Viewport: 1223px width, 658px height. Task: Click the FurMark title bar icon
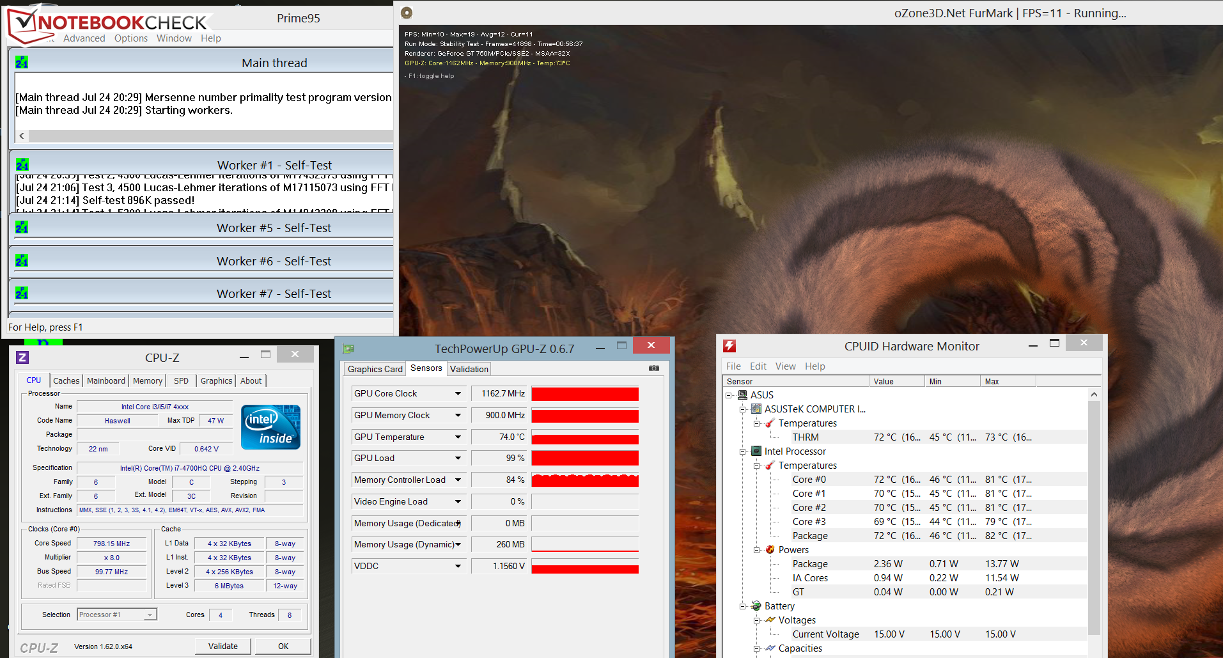tap(407, 12)
